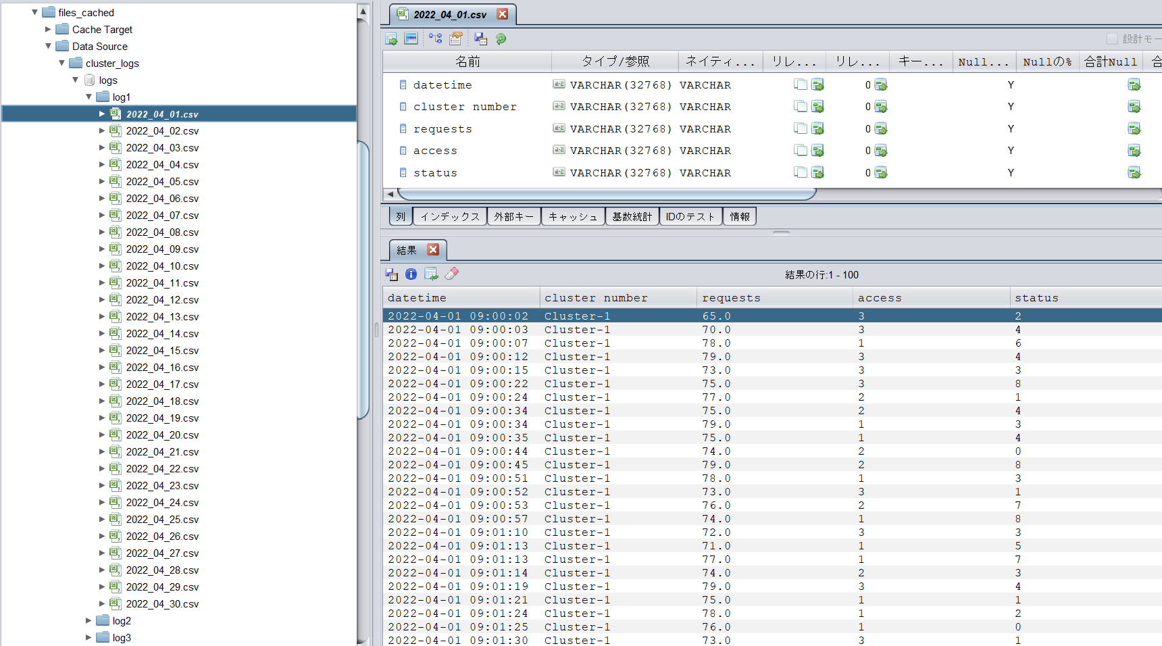The width and height of the screenshot is (1162, 646).
Task: Click the first green-arrow table icon in the cluster number row
Action: pos(818,107)
